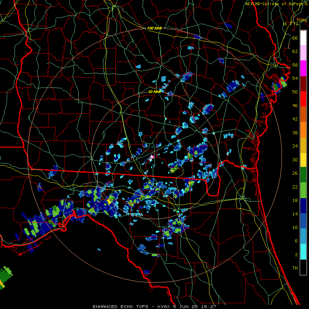Pick the dark orange legend swatch

tap(303, 114)
